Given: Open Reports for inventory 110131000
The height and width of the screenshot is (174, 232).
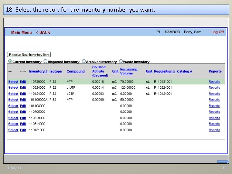Looking at the screenshot, I should point(214,130).
